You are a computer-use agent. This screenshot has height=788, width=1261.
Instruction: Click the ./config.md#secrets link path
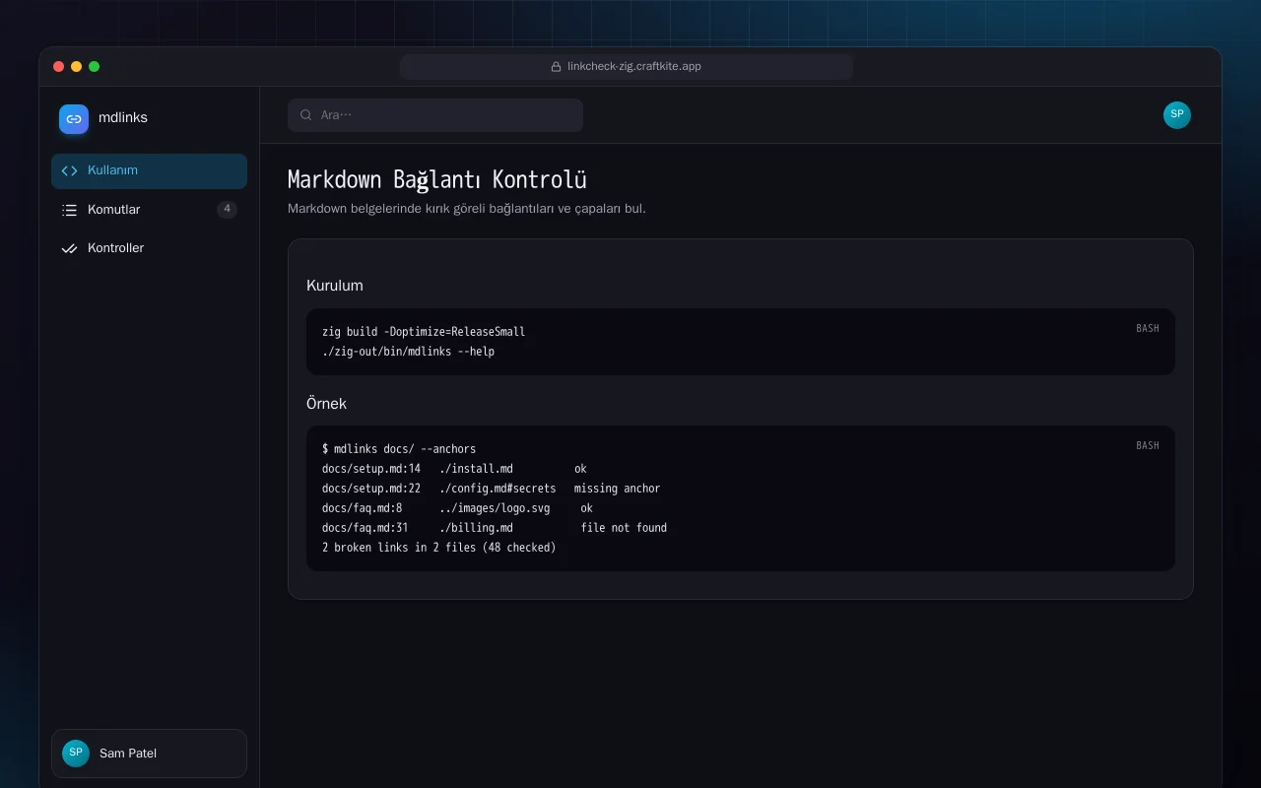point(498,489)
